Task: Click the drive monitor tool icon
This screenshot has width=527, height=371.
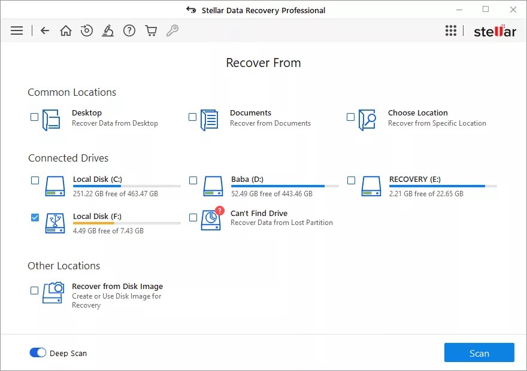Action: click(108, 30)
